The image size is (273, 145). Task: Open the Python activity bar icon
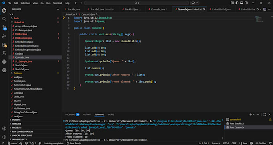(x=4, y=62)
